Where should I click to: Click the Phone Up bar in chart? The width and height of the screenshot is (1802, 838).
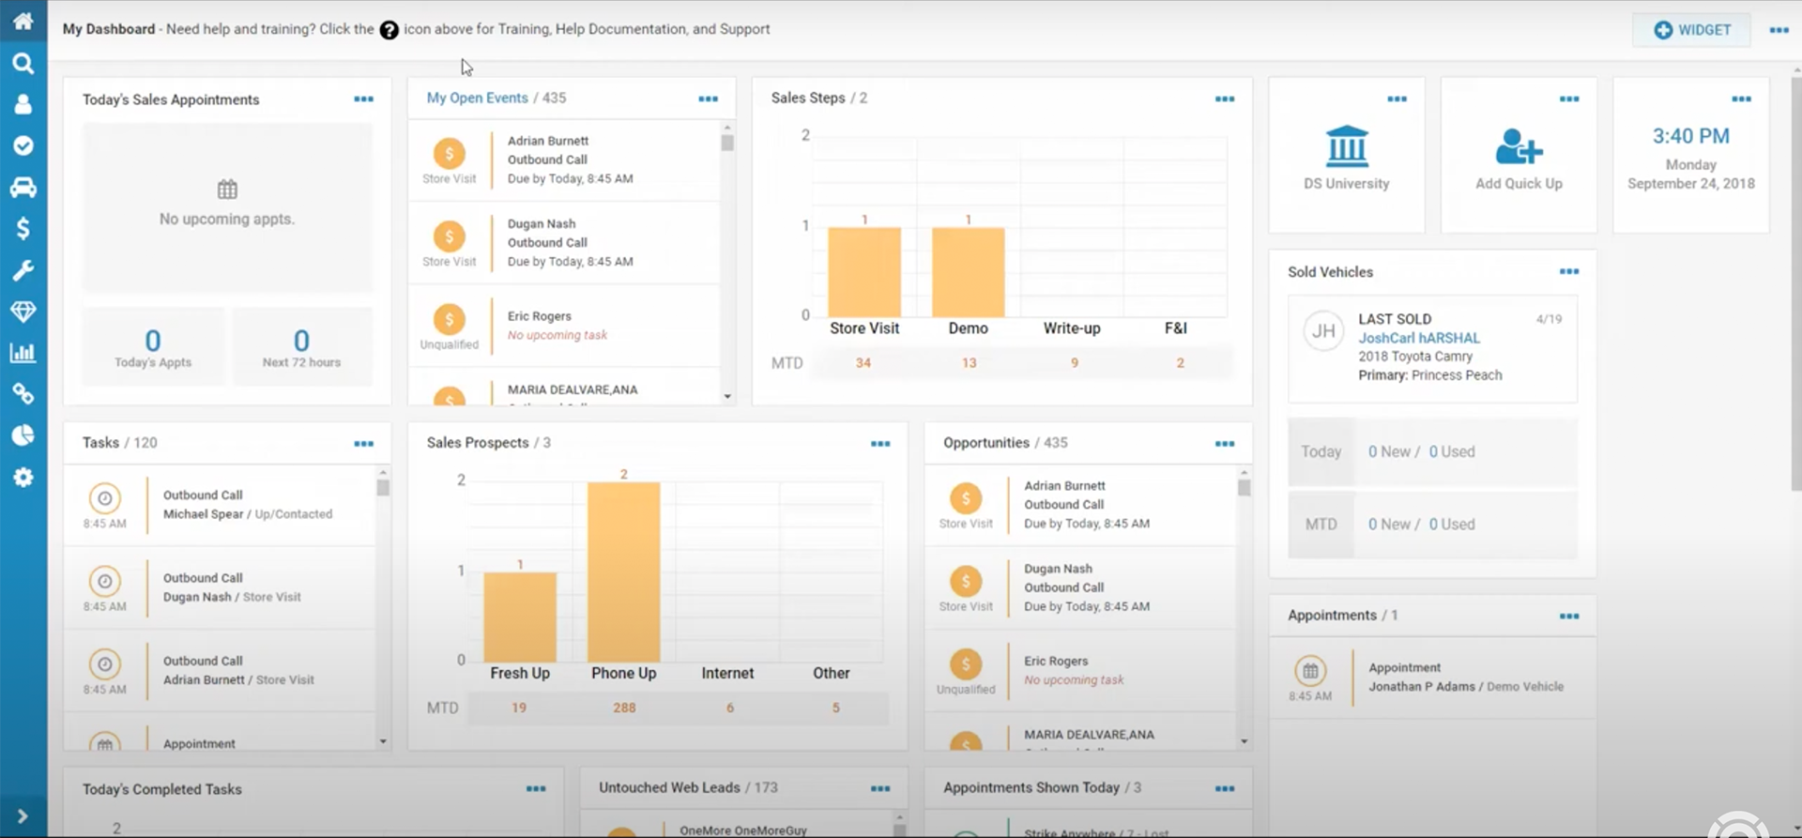(x=623, y=572)
